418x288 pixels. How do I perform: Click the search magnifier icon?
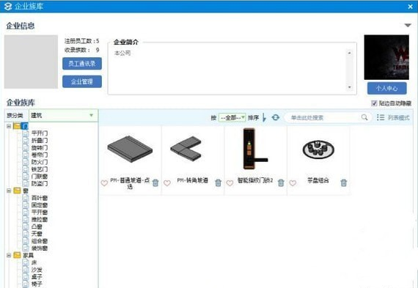point(364,117)
